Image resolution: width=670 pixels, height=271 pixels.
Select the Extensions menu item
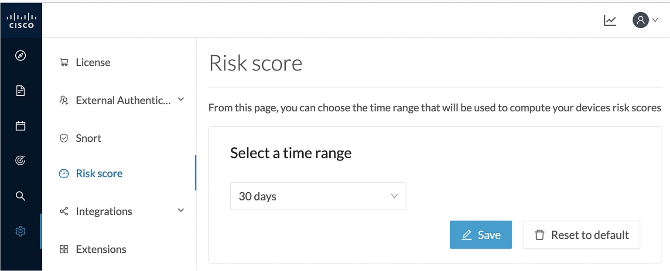click(101, 249)
